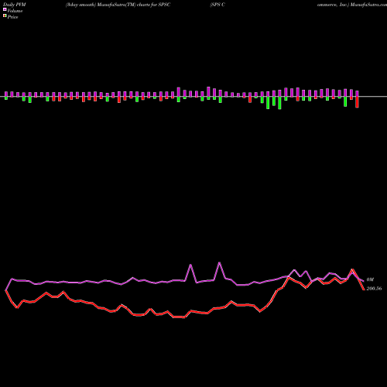This screenshot has width=387, height=387.
Task: Click the 'Daily PVM' chart title
Action: pyautogui.click(x=15, y=5)
